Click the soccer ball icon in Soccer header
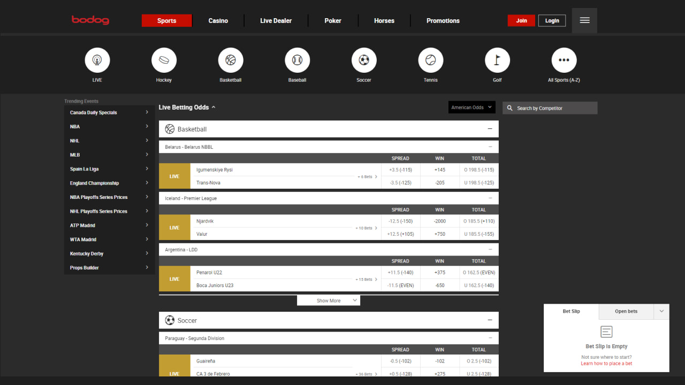 click(170, 320)
